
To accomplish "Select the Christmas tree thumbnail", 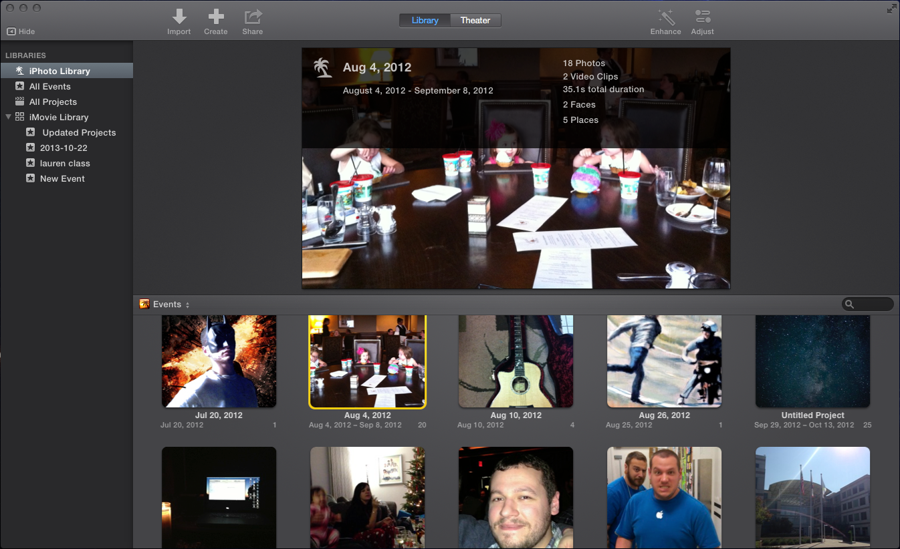I will tap(367, 498).
